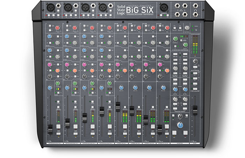Grab the Stereo In 11/12 fader
This screenshot has height=158, width=245.
tap(160, 129)
